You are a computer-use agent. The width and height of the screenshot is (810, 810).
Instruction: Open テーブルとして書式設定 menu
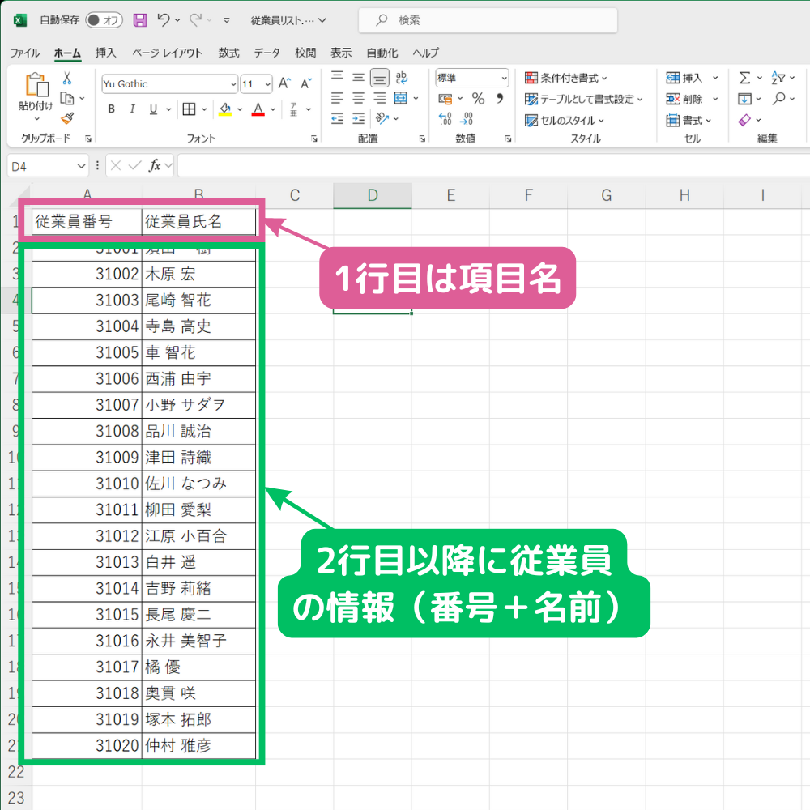click(584, 99)
